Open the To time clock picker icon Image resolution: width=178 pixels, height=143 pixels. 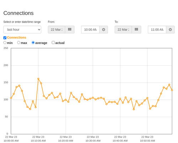[170, 29]
